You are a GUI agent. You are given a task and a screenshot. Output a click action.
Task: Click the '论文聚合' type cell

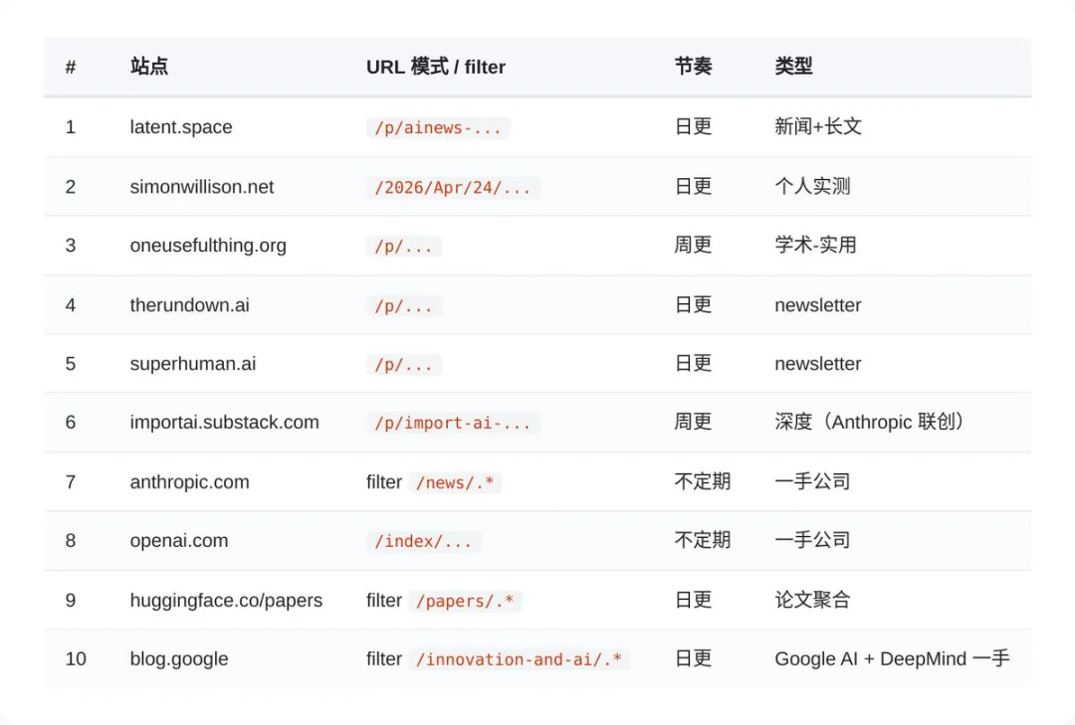click(x=812, y=601)
